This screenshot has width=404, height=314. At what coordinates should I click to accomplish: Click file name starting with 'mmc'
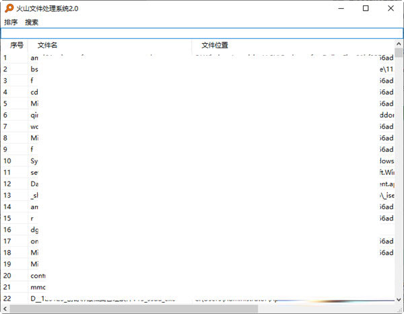(38, 287)
